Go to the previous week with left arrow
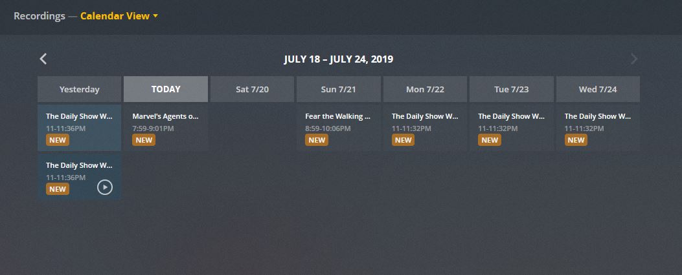Screen dimensions: 682x275 (x=43, y=59)
